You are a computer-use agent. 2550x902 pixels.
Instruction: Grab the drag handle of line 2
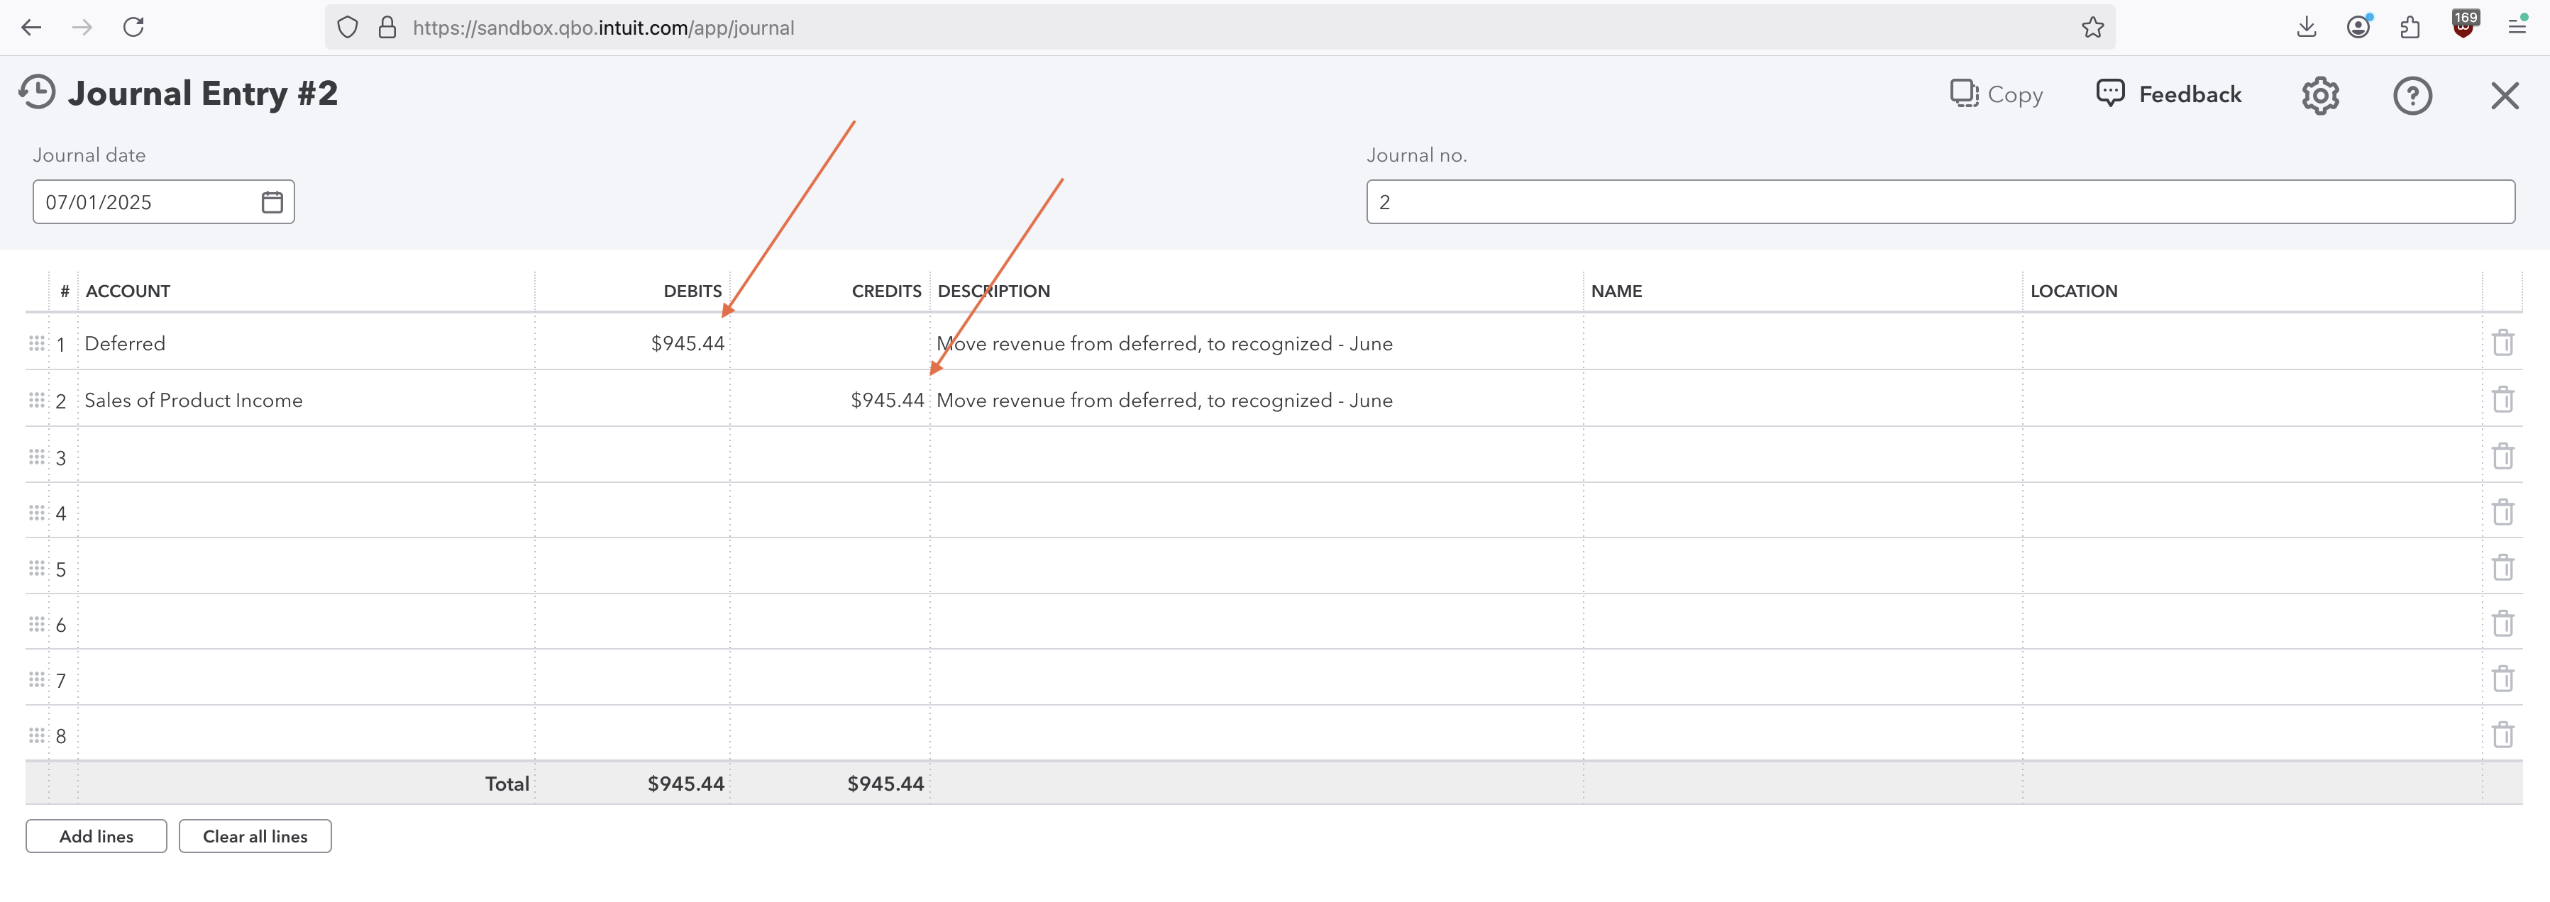click(37, 399)
